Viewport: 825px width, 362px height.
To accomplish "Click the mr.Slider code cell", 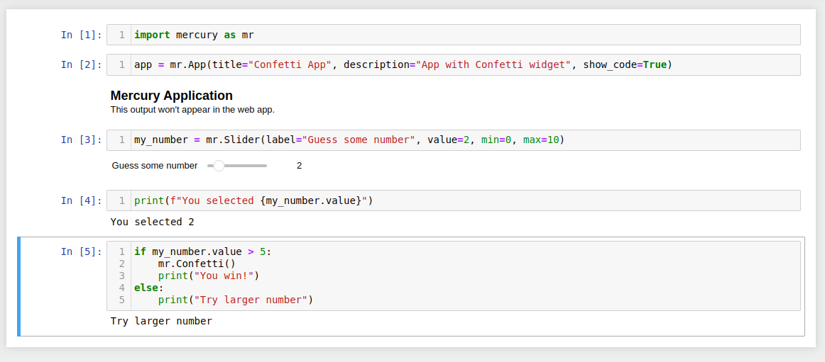I will pyautogui.click(x=453, y=140).
